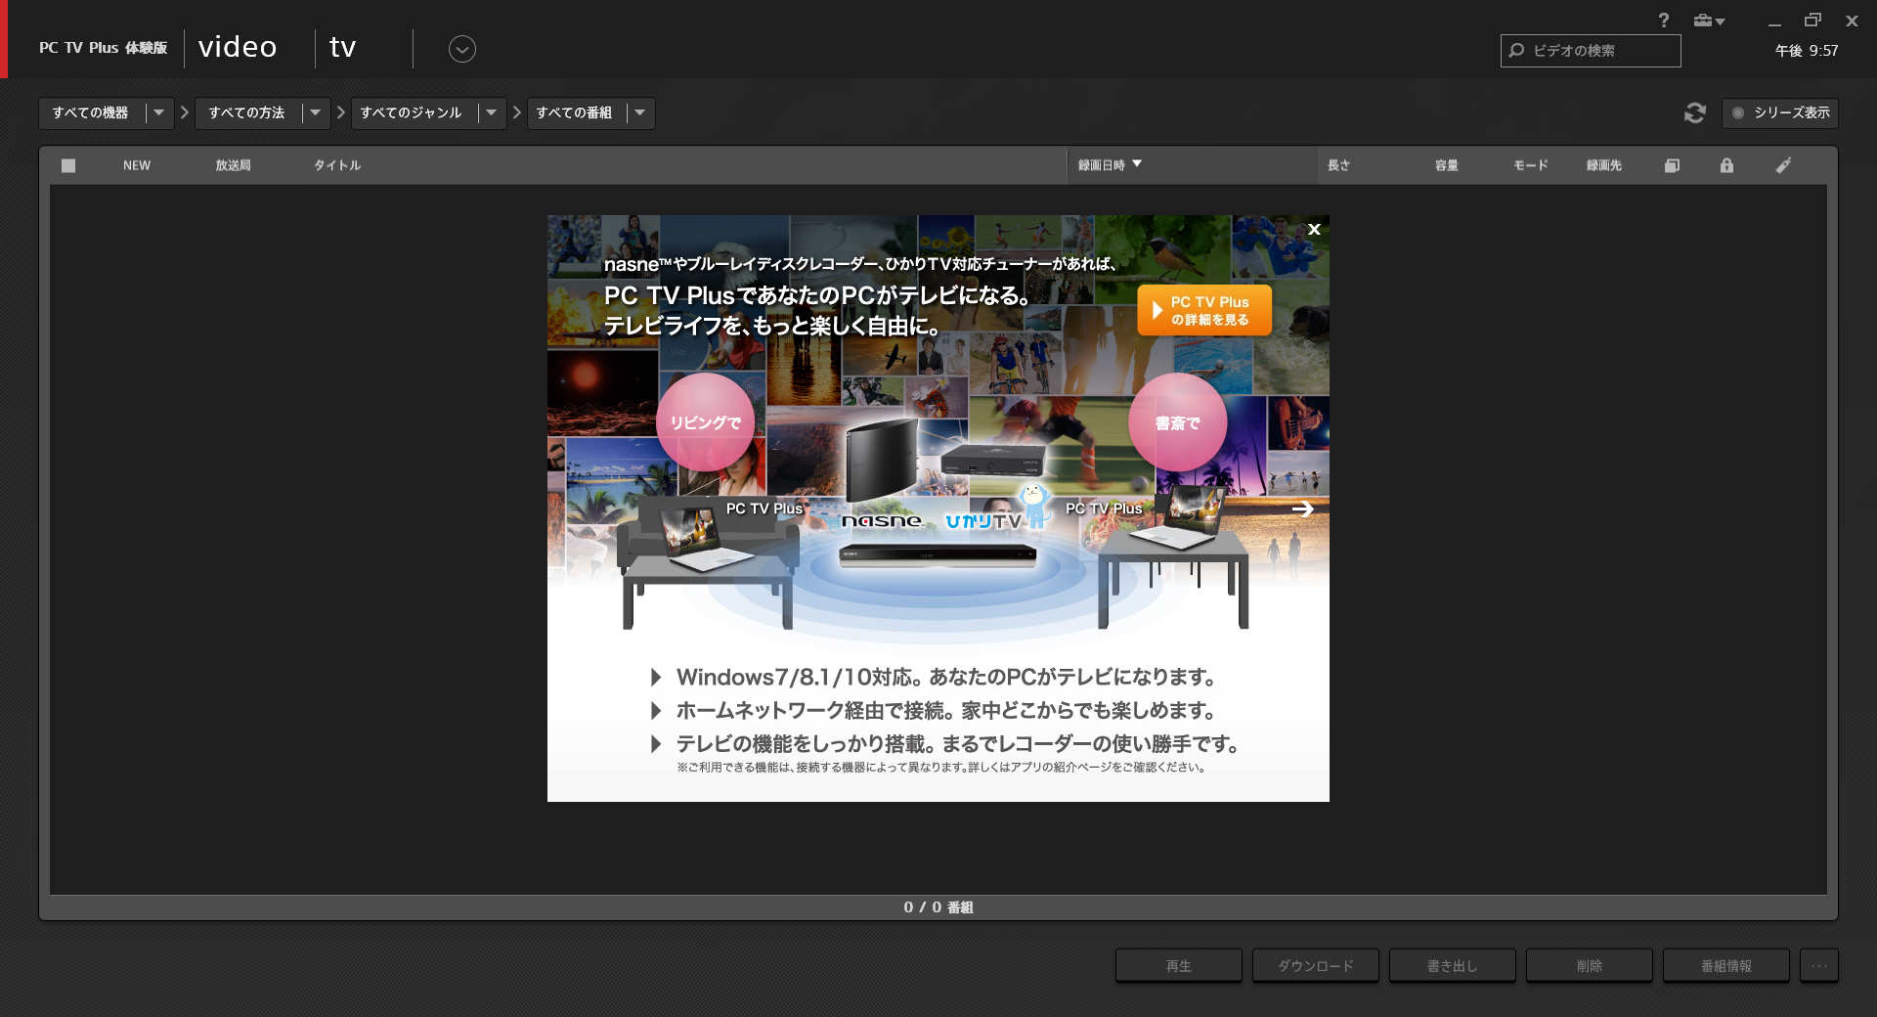Image resolution: width=1877 pixels, height=1017 pixels.
Task: Open the toolbox settings menu icon
Action: [1709, 21]
